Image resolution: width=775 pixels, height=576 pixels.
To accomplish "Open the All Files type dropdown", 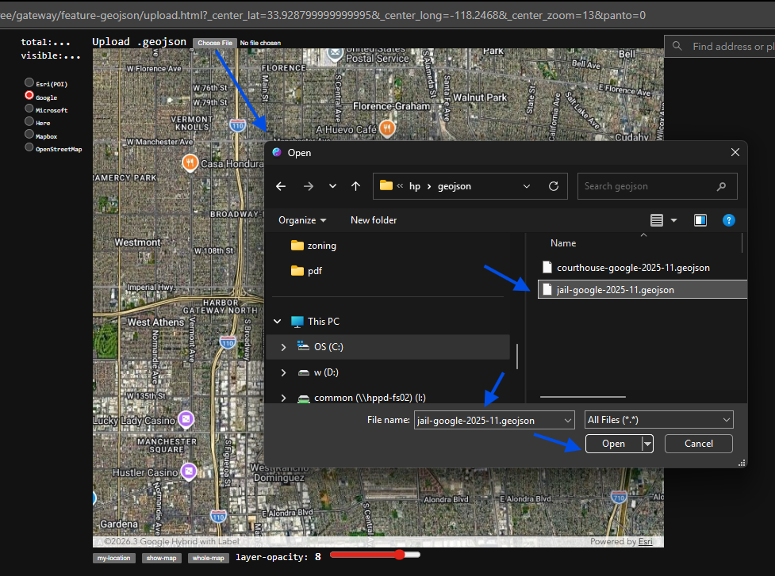I will click(658, 420).
